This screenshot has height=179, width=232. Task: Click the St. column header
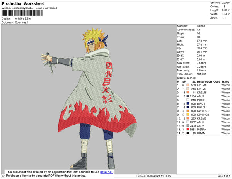(194, 82)
